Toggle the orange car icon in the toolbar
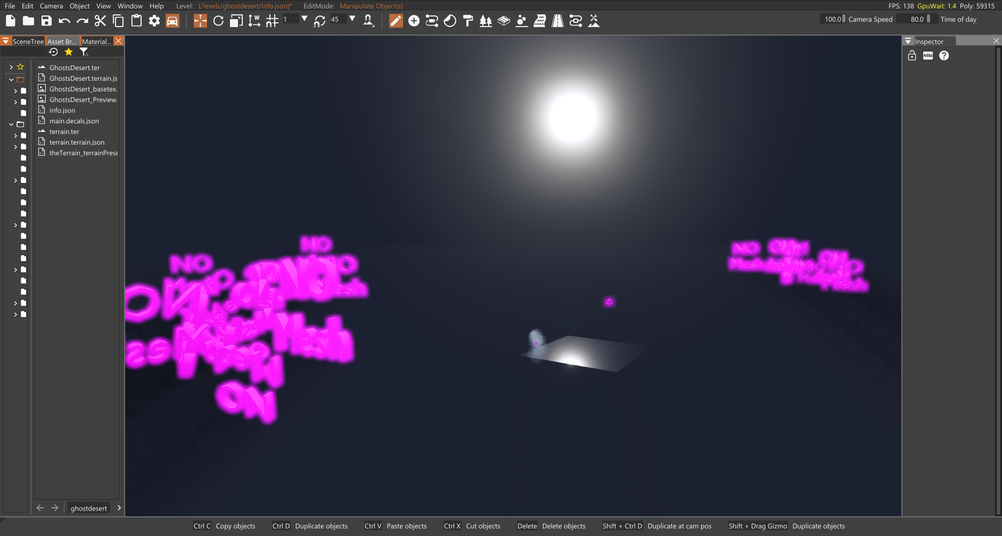This screenshot has height=536, width=1002. pyautogui.click(x=173, y=21)
